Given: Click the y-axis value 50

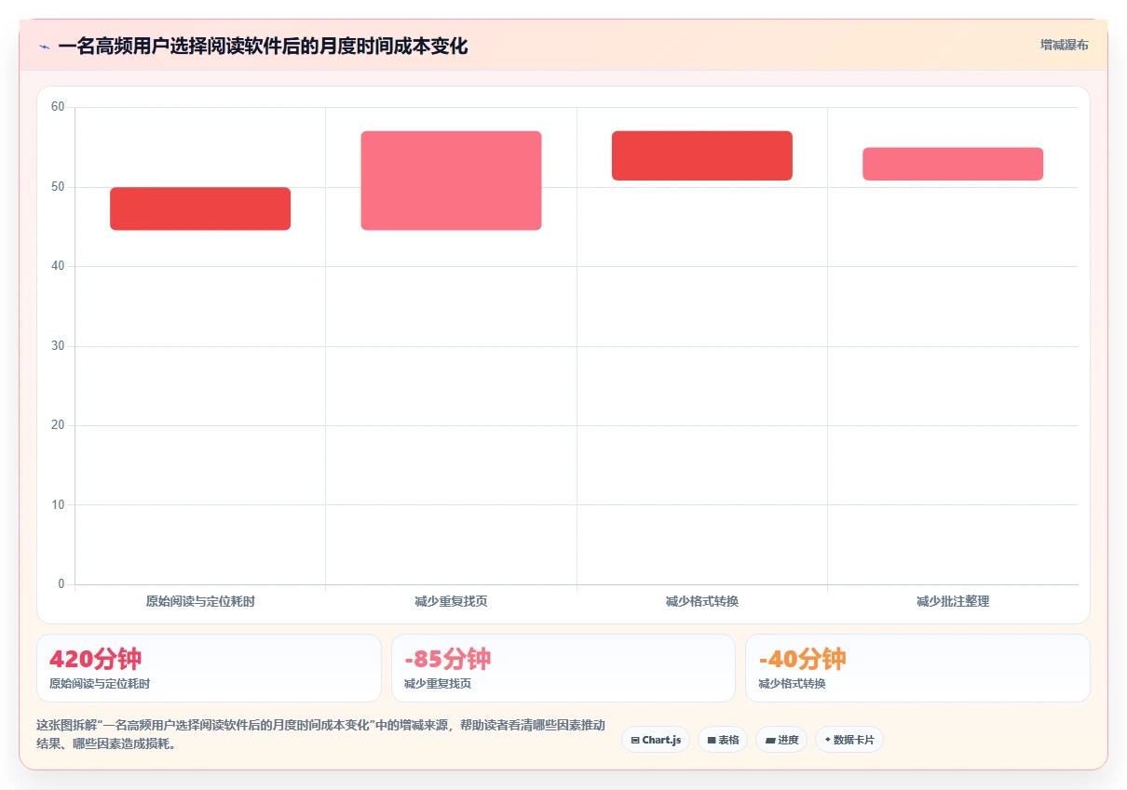Looking at the screenshot, I should point(58,187).
